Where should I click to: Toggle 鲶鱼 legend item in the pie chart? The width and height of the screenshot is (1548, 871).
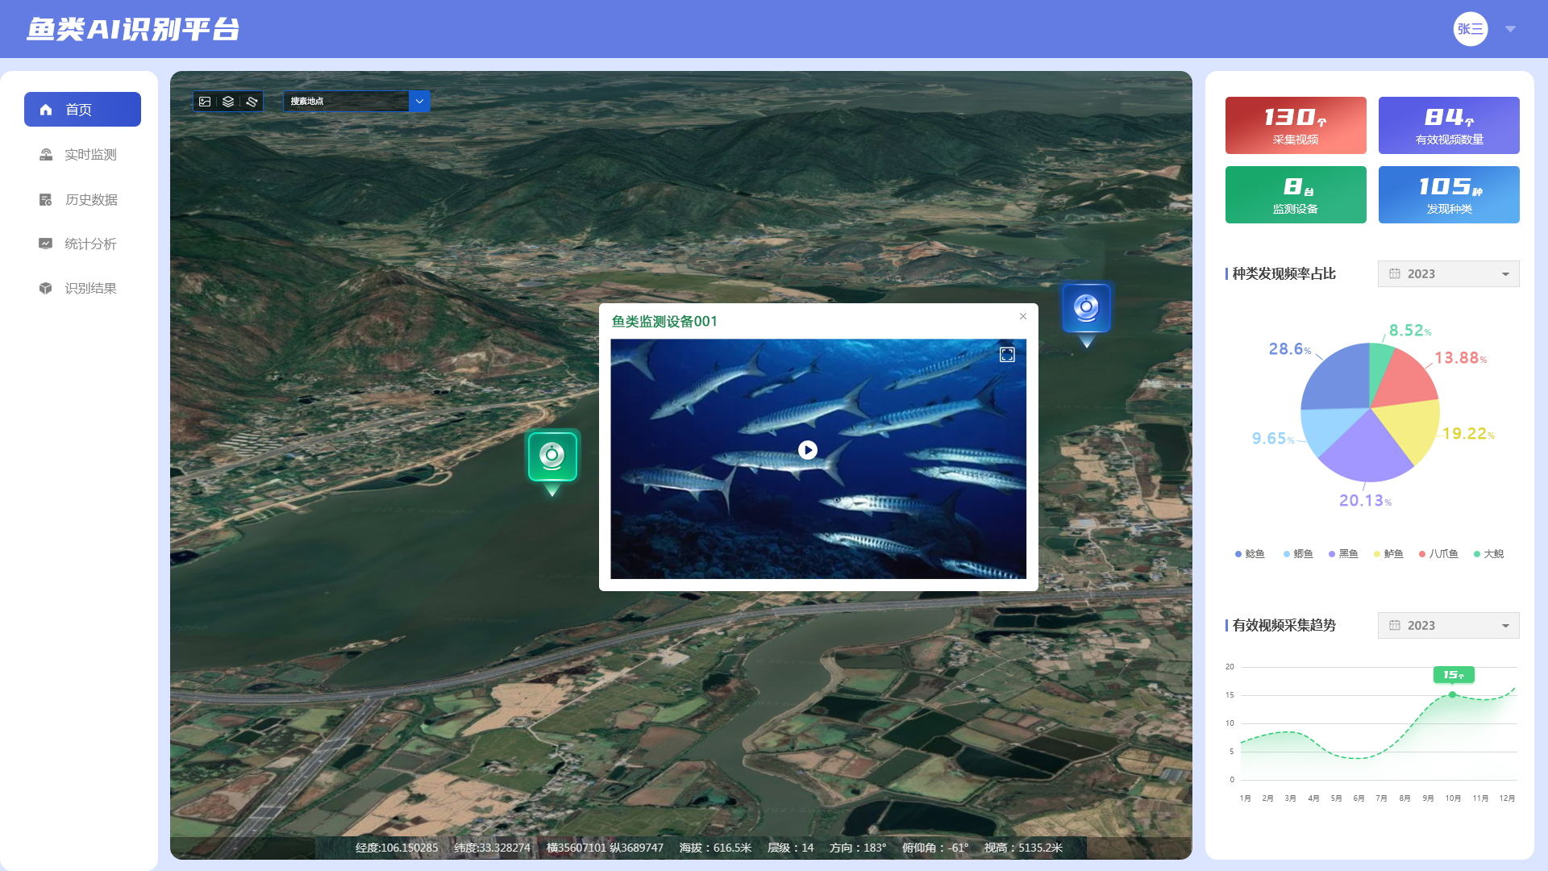click(1250, 554)
